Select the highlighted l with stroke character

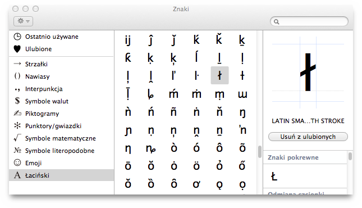tap(220, 75)
